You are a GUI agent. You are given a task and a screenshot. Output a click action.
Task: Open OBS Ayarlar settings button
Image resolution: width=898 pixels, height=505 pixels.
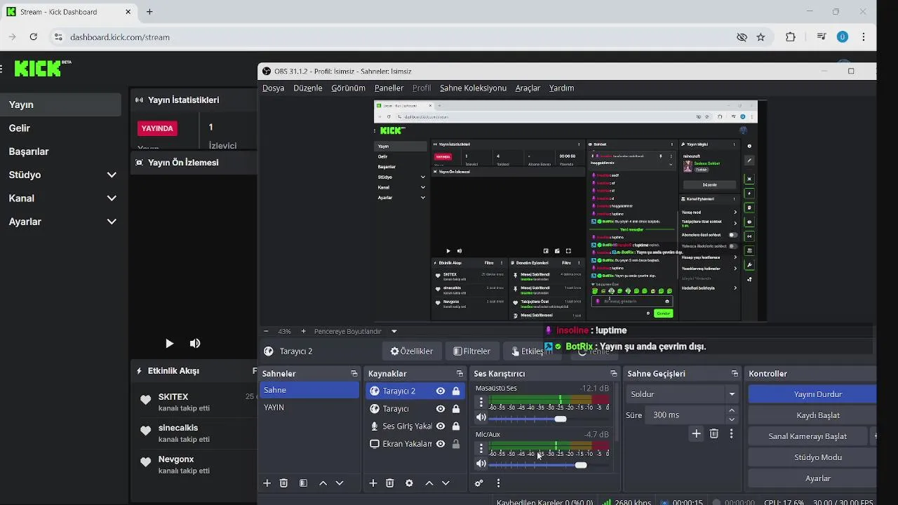[812, 478]
